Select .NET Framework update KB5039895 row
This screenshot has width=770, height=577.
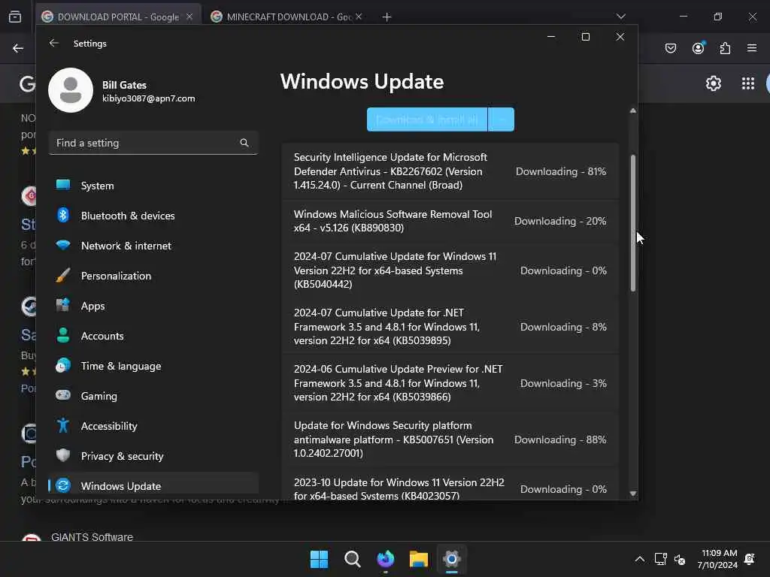click(450, 327)
